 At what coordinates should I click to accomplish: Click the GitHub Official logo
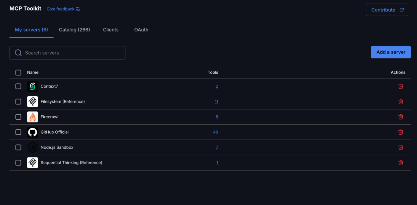click(x=32, y=132)
